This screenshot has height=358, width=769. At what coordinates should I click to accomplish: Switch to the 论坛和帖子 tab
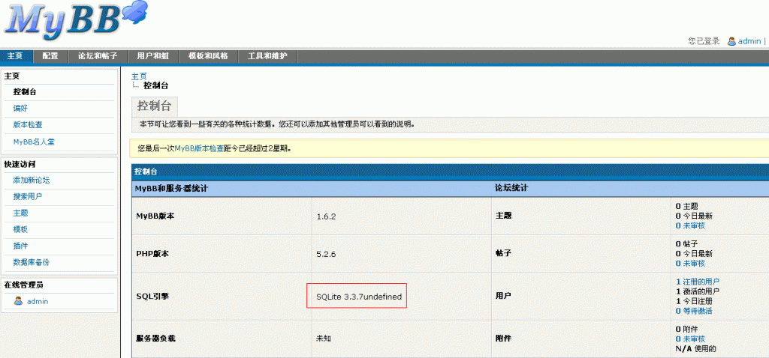pyautogui.click(x=98, y=56)
